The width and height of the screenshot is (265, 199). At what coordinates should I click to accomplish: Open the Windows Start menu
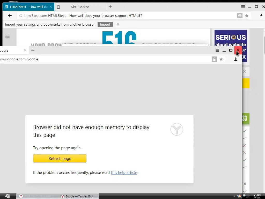(x=7, y=196)
